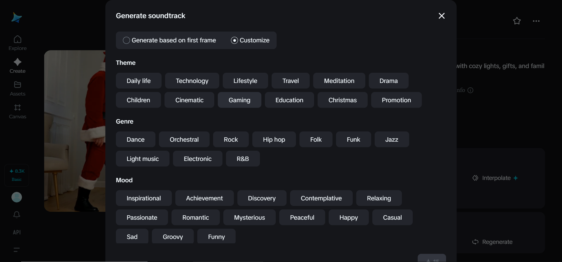The width and height of the screenshot is (562, 262).
Task: Open the Explore section in sidebar
Action: 17,42
